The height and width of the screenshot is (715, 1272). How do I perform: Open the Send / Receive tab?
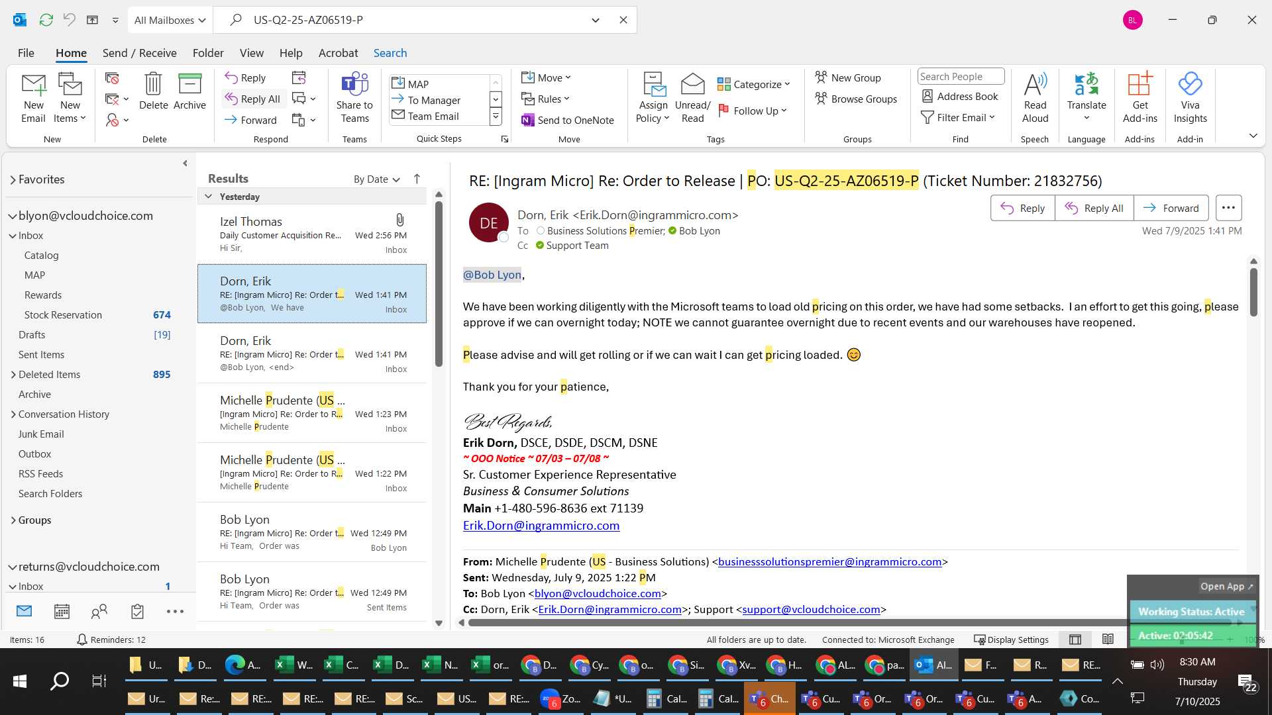point(139,53)
